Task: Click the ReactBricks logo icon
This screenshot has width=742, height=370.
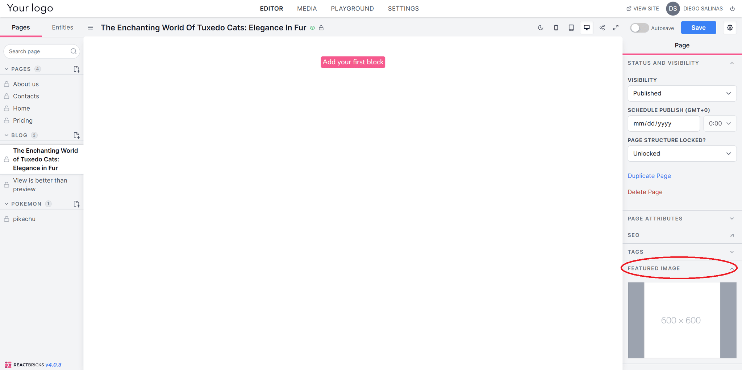Action: (x=8, y=365)
